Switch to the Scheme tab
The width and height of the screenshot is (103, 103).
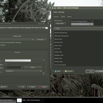[56, 17]
